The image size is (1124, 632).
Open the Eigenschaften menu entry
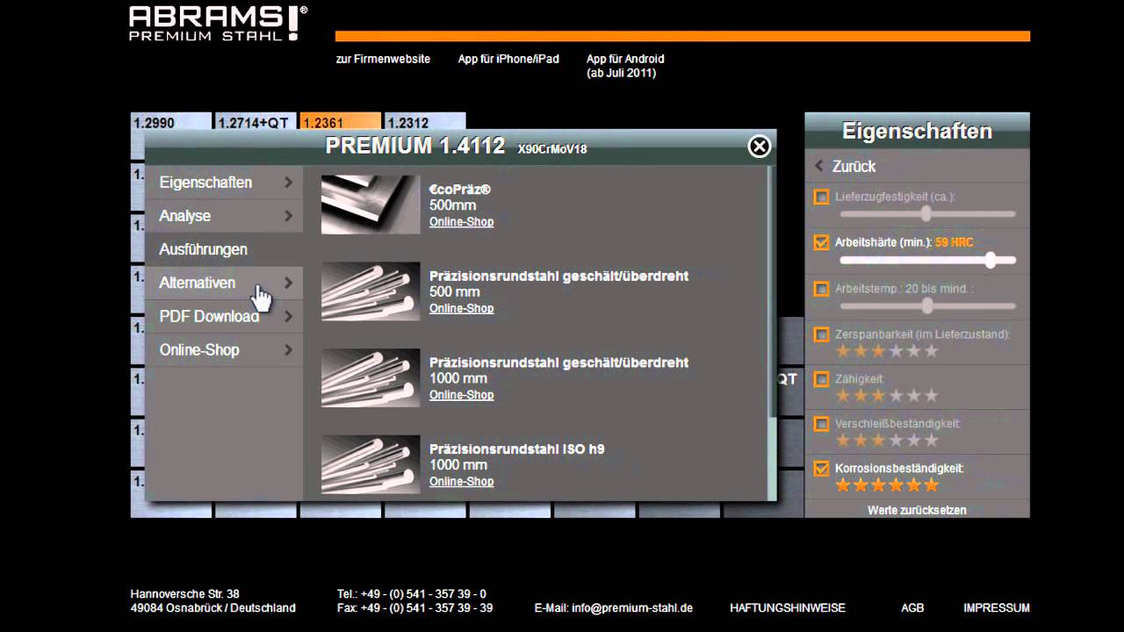click(225, 183)
